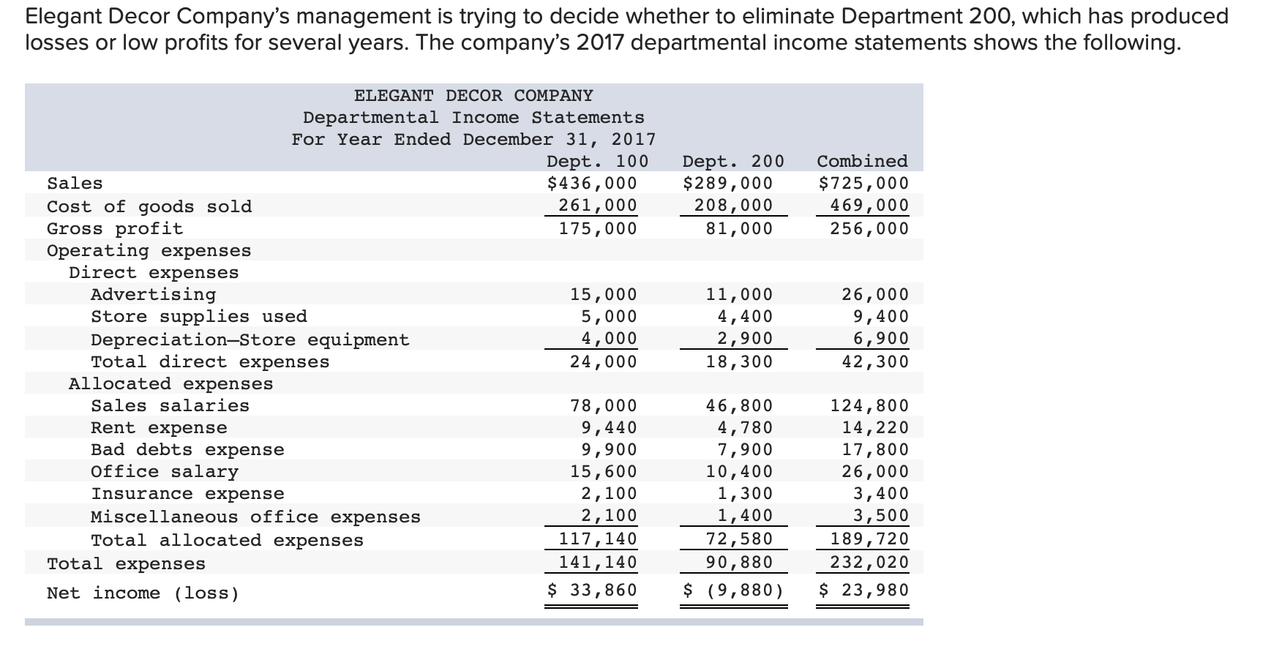1282x660 pixels.
Task: Select the Miscellaneous office expenses label
Action: pyautogui.click(x=255, y=517)
